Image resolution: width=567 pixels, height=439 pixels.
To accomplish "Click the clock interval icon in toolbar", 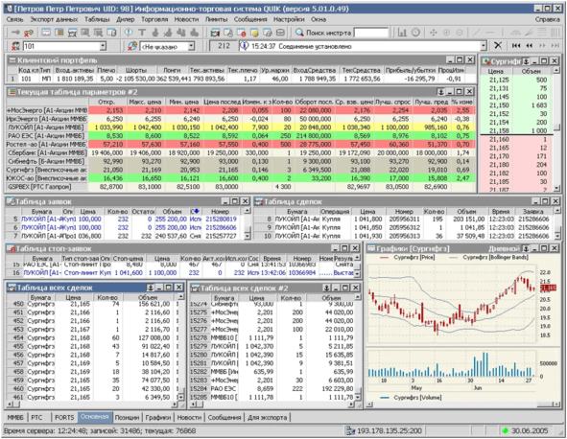I will 415,33.
